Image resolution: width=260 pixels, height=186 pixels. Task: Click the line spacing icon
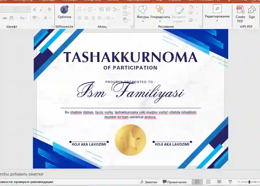[x=115, y=9]
